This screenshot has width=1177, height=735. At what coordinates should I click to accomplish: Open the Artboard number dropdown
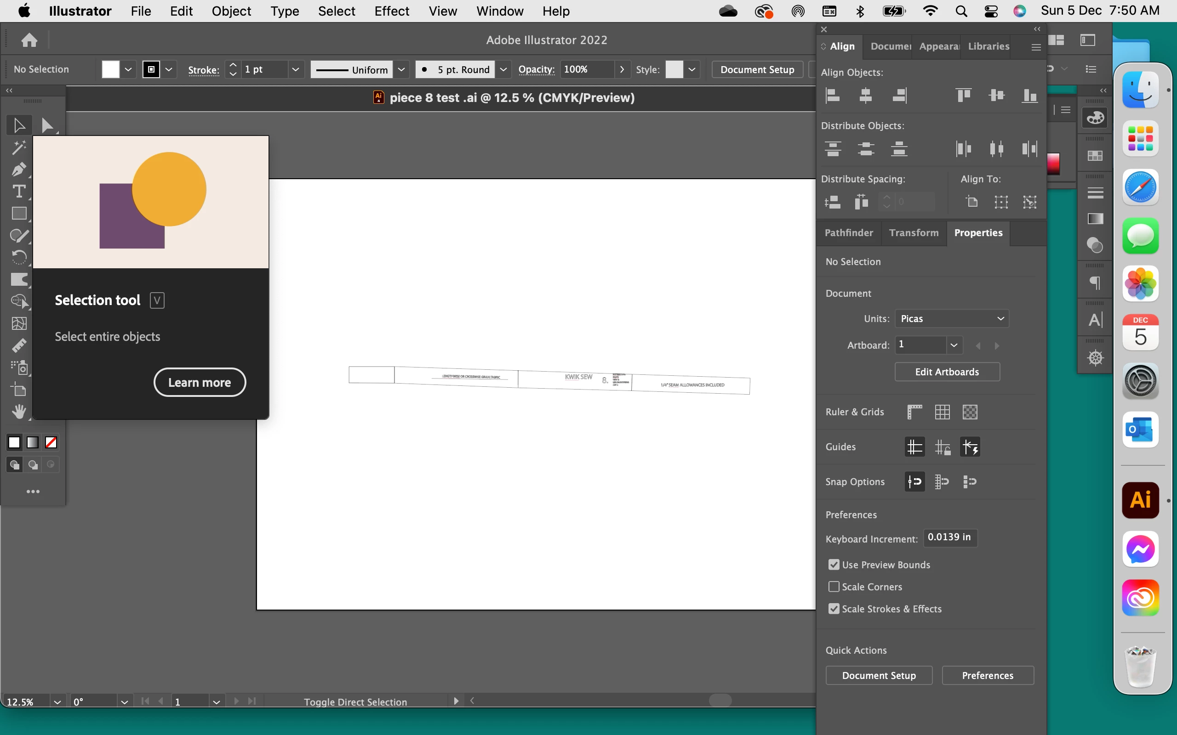(x=954, y=345)
